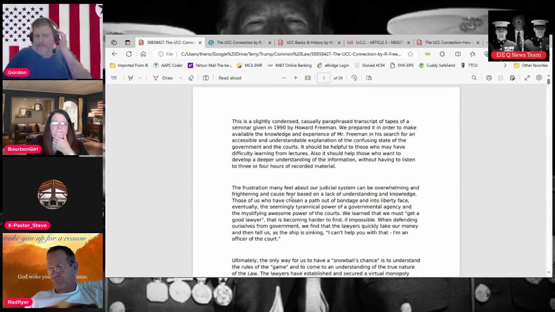Image resolution: width=555 pixels, height=312 pixels.
Task: Open the Imported From IE bookmarks folder
Action: [x=129, y=65]
